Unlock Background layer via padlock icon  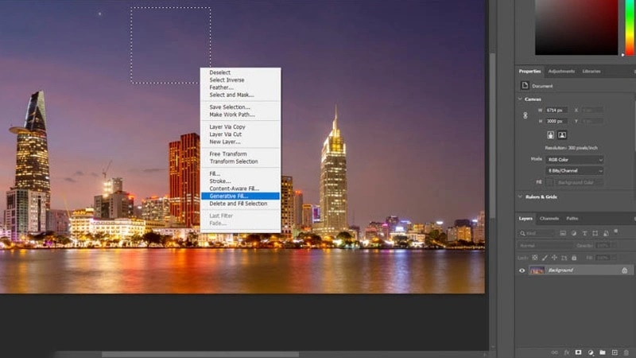pyautogui.click(x=624, y=270)
